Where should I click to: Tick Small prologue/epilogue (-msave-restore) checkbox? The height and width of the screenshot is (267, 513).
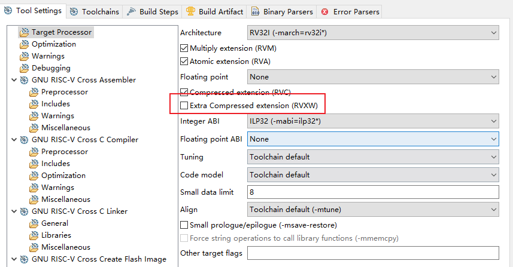point(184,225)
